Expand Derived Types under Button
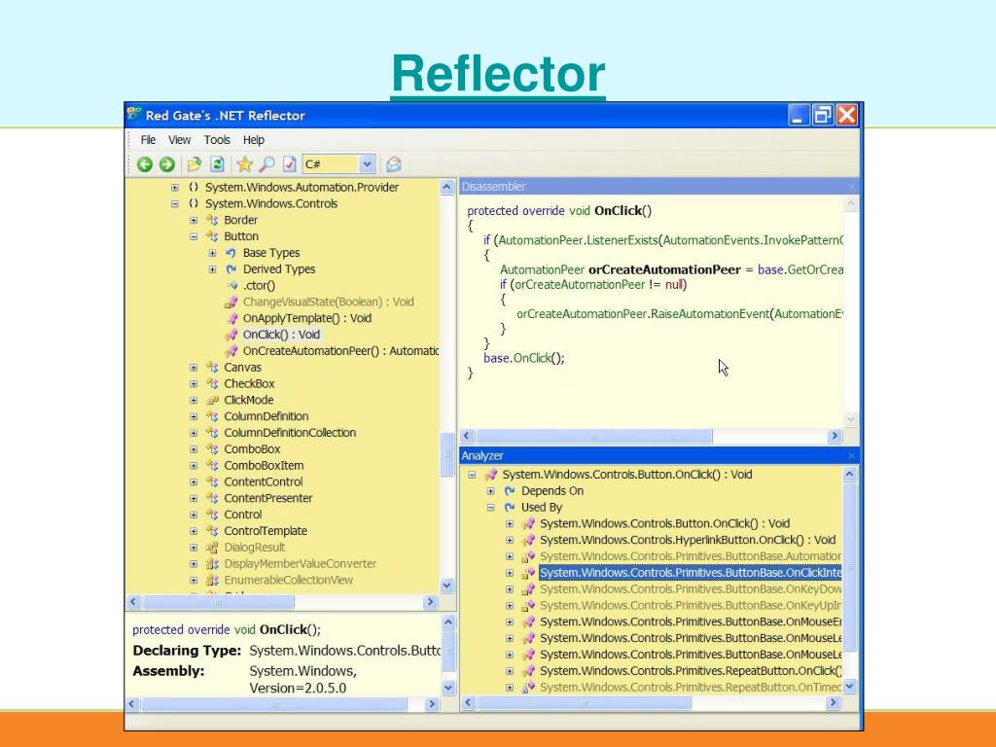This screenshot has width=996, height=747. coord(213,269)
